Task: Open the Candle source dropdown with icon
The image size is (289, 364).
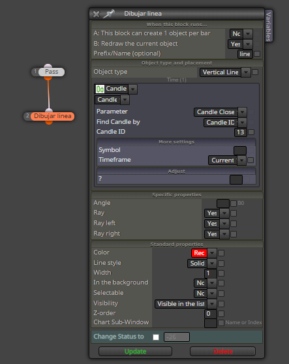Action: coord(115,89)
